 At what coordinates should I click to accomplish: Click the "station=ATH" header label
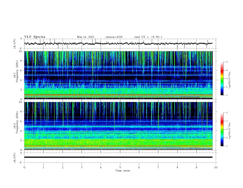(x=114, y=37)
